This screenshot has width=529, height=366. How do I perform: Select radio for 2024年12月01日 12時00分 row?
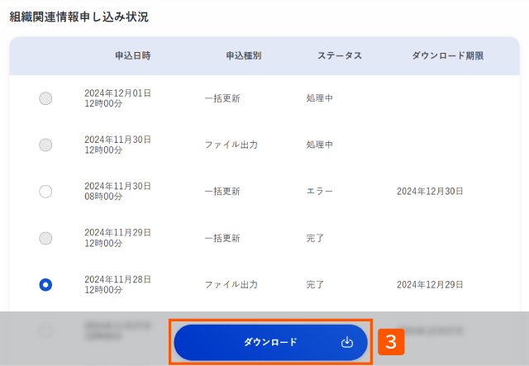tap(45, 98)
